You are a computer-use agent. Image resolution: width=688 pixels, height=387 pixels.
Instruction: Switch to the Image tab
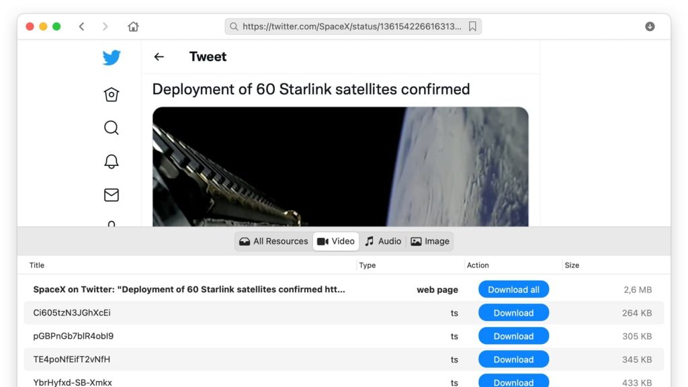coord(430,241)
